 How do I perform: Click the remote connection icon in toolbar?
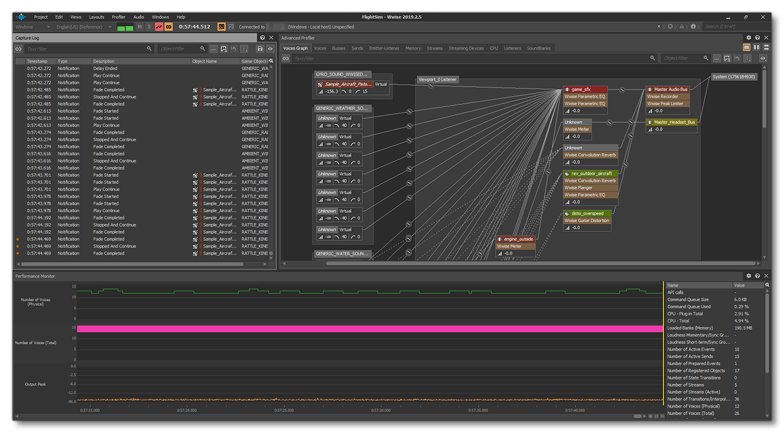[221, 27]
